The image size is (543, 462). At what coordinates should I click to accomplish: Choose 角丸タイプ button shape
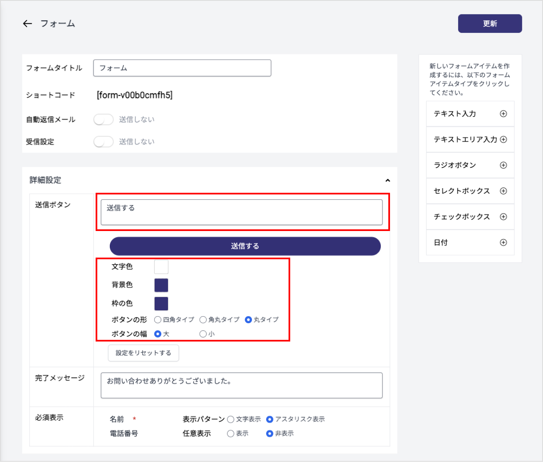[203, 320]
